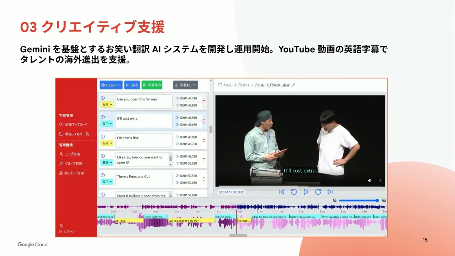Click the 00:01:47 / 00:03:42 time display
The height and width of the screenshot is (256, 455).
(x=231, y=192)
